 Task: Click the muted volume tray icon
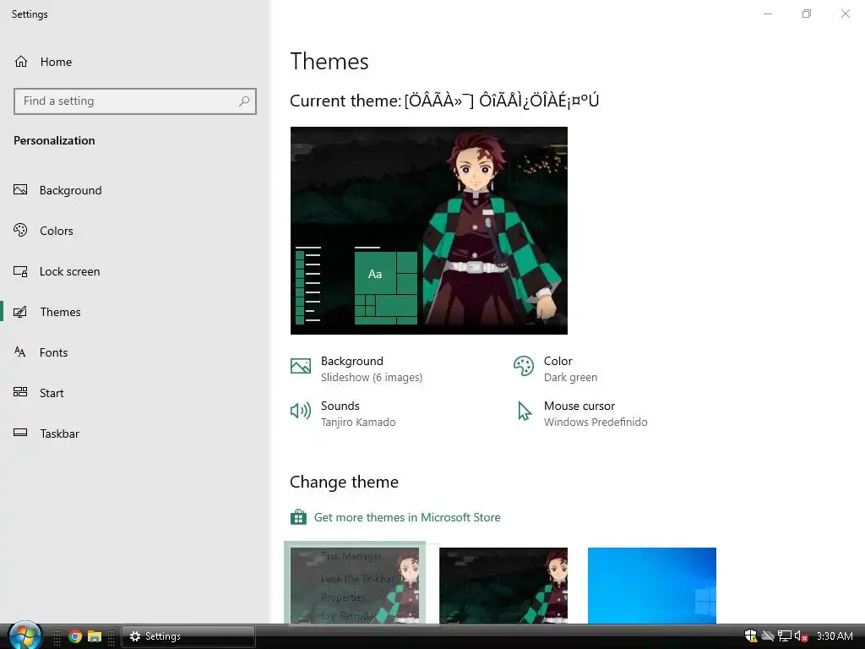point(801,636)
